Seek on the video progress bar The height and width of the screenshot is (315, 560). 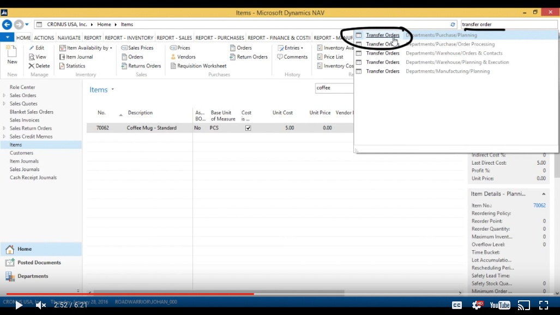pos(280,294)
